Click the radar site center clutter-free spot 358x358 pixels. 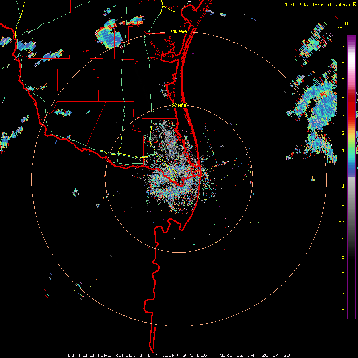179,179
